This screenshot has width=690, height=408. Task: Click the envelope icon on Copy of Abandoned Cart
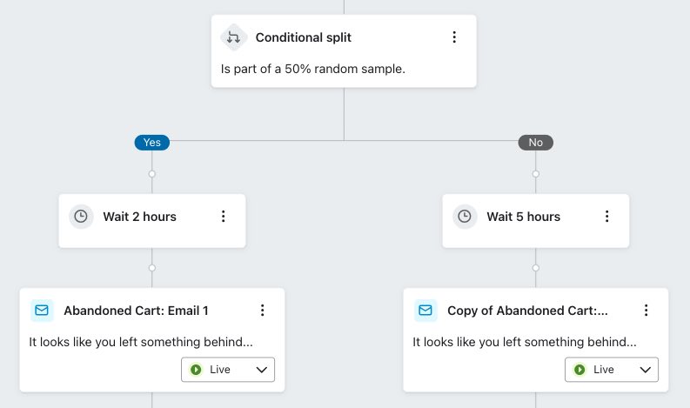425,311
